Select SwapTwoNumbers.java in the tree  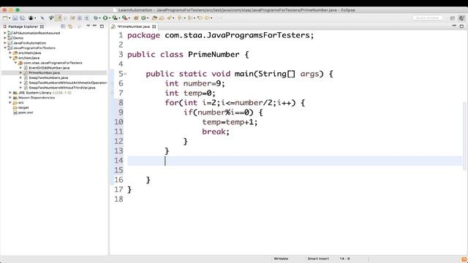click(48, 78)
